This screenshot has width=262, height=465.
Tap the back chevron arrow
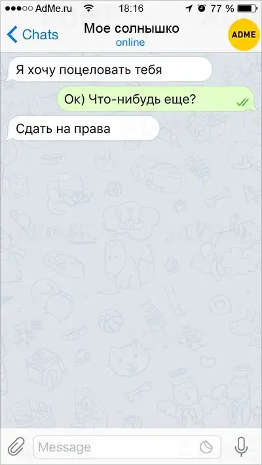click(x=12, y=35)
